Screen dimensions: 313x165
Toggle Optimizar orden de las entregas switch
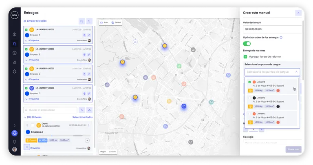[247, 44]
